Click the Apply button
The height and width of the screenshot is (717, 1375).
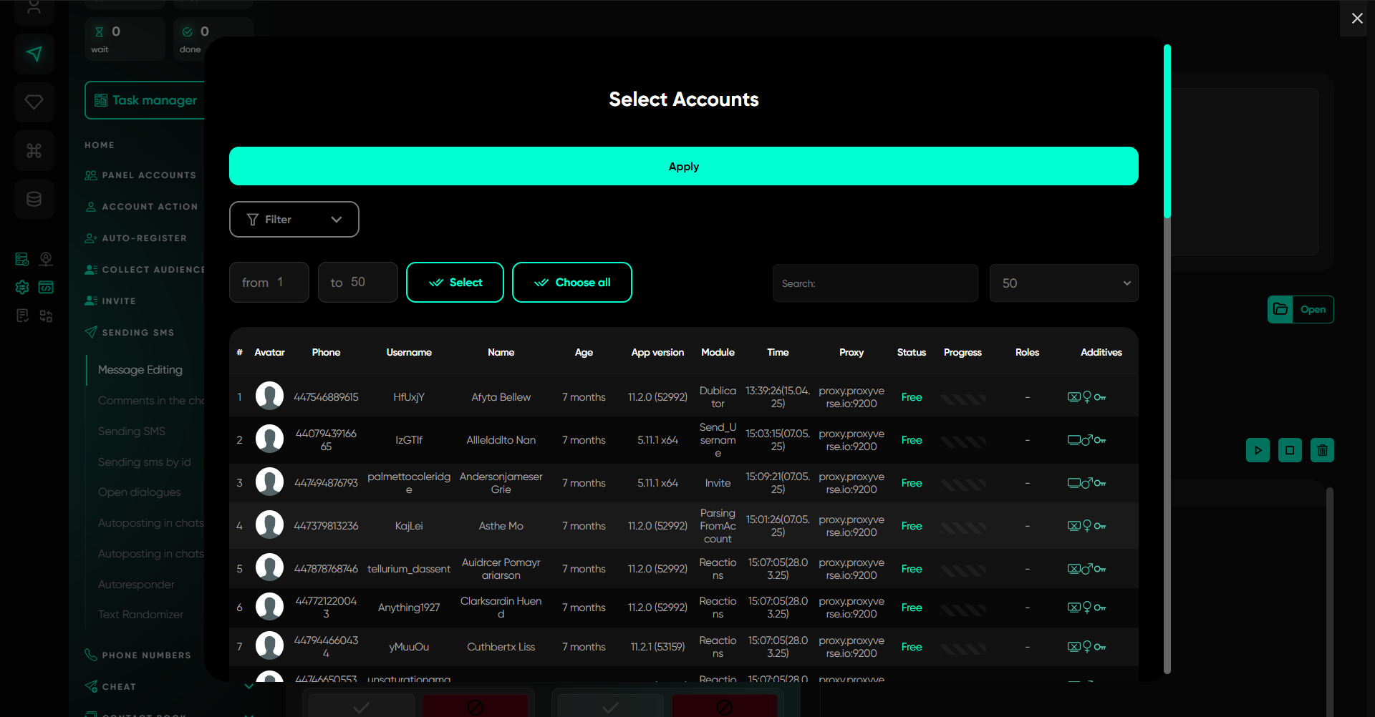pos(683,167)
